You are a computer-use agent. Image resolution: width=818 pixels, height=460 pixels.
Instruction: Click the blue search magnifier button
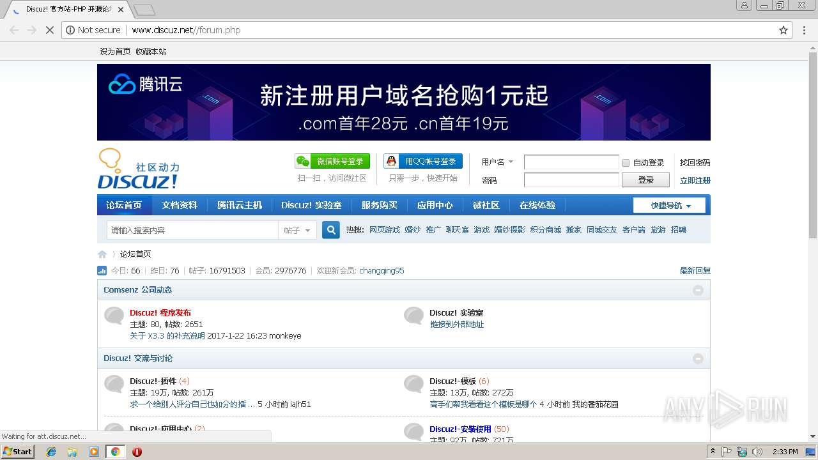[331, 230]
